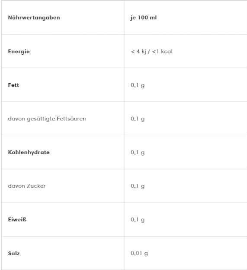Select the '< 4 kj / <1 kcal' value
This screenshot has width=247, height=270.
point(151,52)
